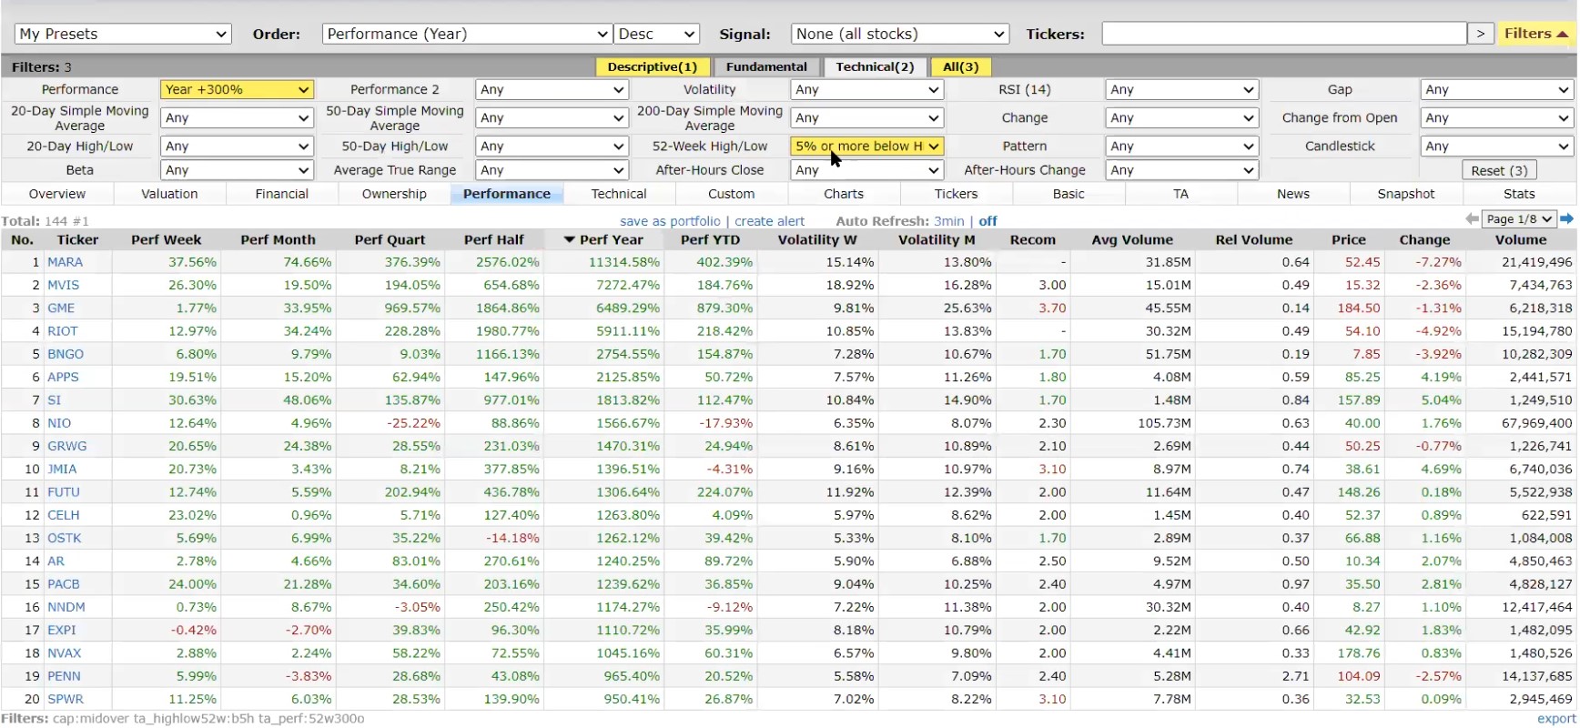
Task: Click the export link
Action: pos(1555,718)
